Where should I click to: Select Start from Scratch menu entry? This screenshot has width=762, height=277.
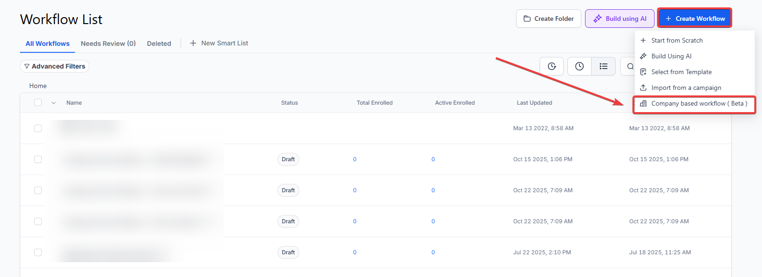(x=676, y=41)
